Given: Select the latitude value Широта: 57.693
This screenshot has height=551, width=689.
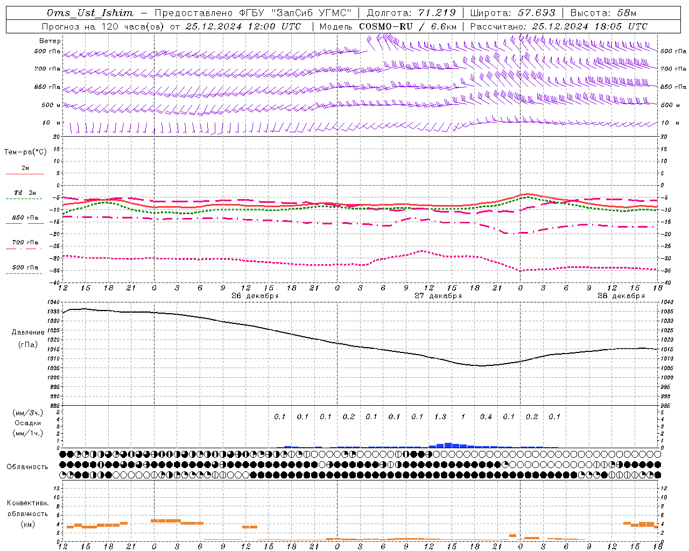Looking at the screenshot, I should (x=512, y=13).
